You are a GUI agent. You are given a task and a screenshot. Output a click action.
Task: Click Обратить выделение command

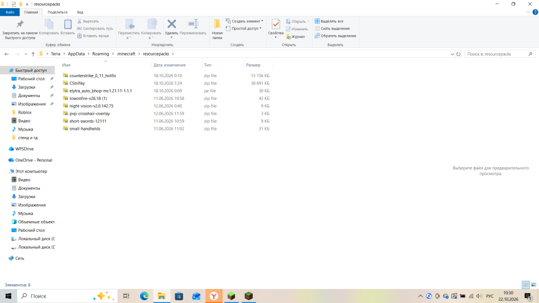(335, 36)
